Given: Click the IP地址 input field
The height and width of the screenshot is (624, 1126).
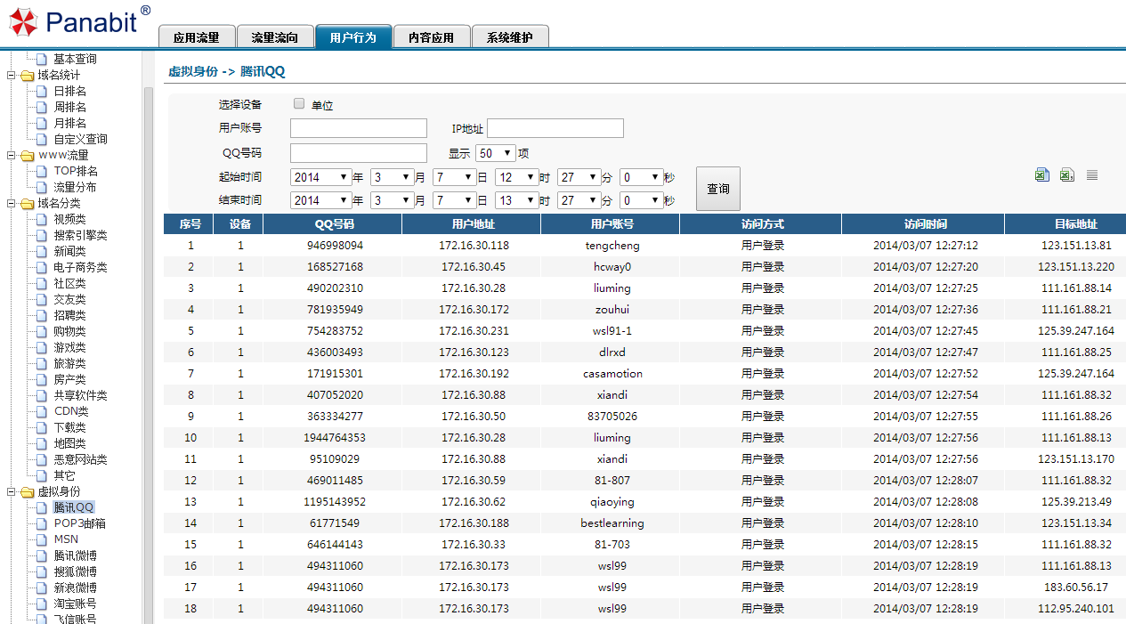Looking at the screenshot, I should [x=555, y=128].
